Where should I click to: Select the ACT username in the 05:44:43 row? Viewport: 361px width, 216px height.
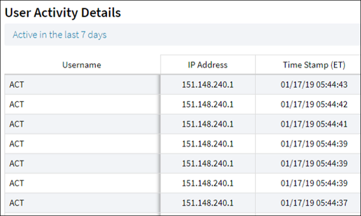pos(17,84)
